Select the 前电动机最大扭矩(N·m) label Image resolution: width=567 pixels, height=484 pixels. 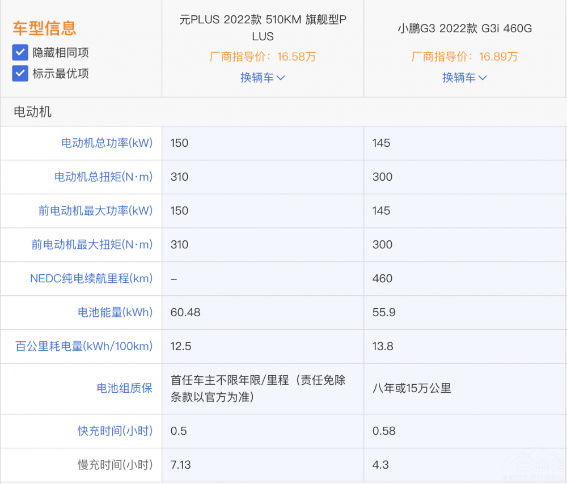92,245
